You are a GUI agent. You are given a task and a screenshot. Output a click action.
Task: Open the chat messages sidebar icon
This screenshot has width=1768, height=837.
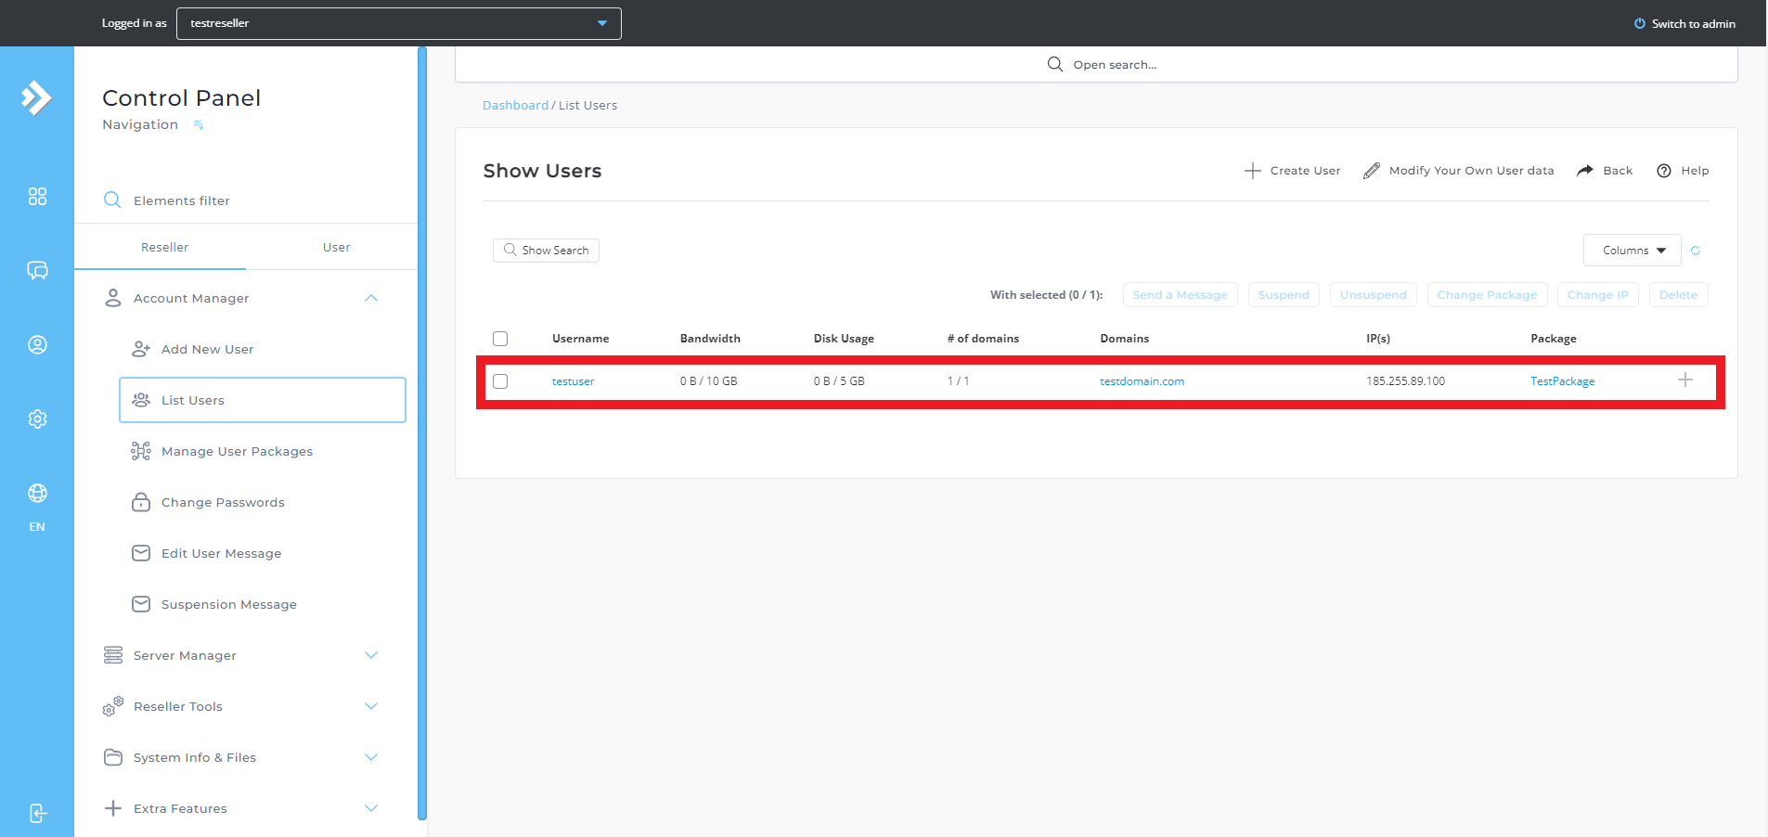tap(37, 270)
